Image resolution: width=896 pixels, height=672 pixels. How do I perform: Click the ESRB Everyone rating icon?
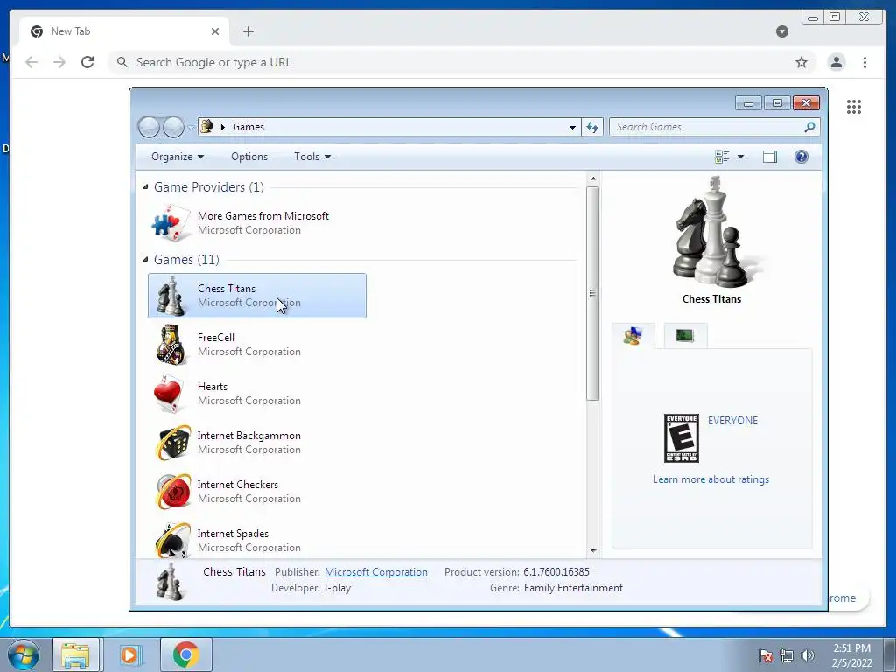pyautogui.click(x=681, y=438)
